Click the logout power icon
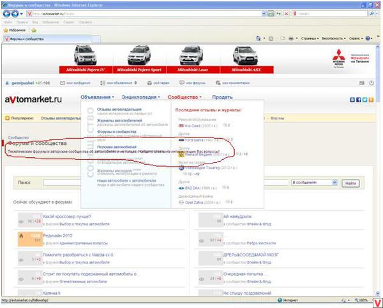This screenshot has width=383, height=308. click(372, 83)
